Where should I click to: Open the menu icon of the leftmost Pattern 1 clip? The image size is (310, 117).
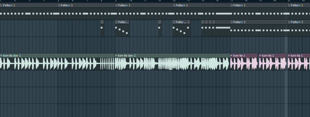point(1,5)
